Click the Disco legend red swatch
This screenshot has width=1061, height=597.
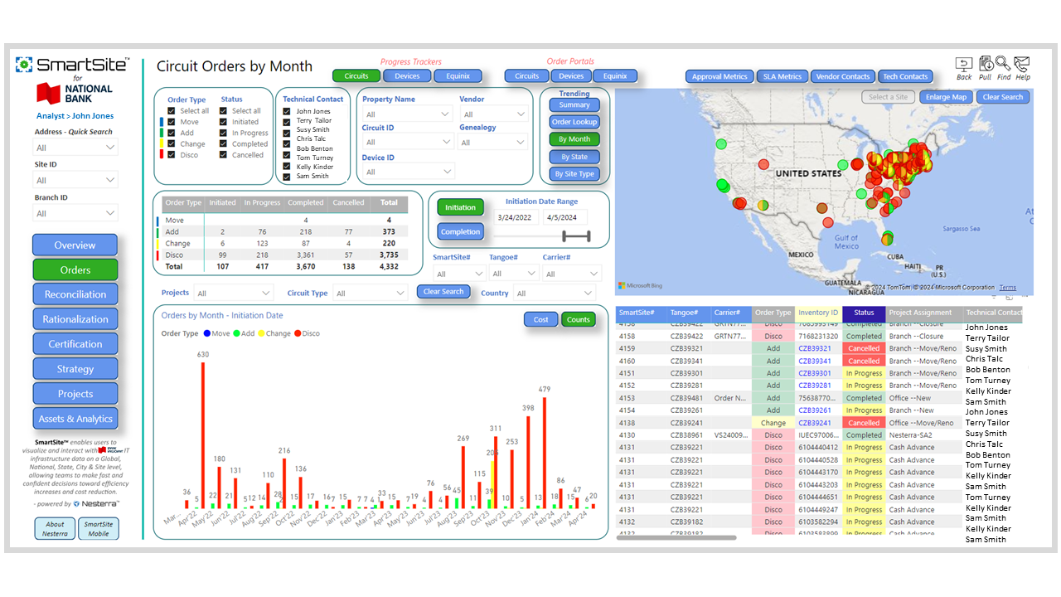(298, 333)
